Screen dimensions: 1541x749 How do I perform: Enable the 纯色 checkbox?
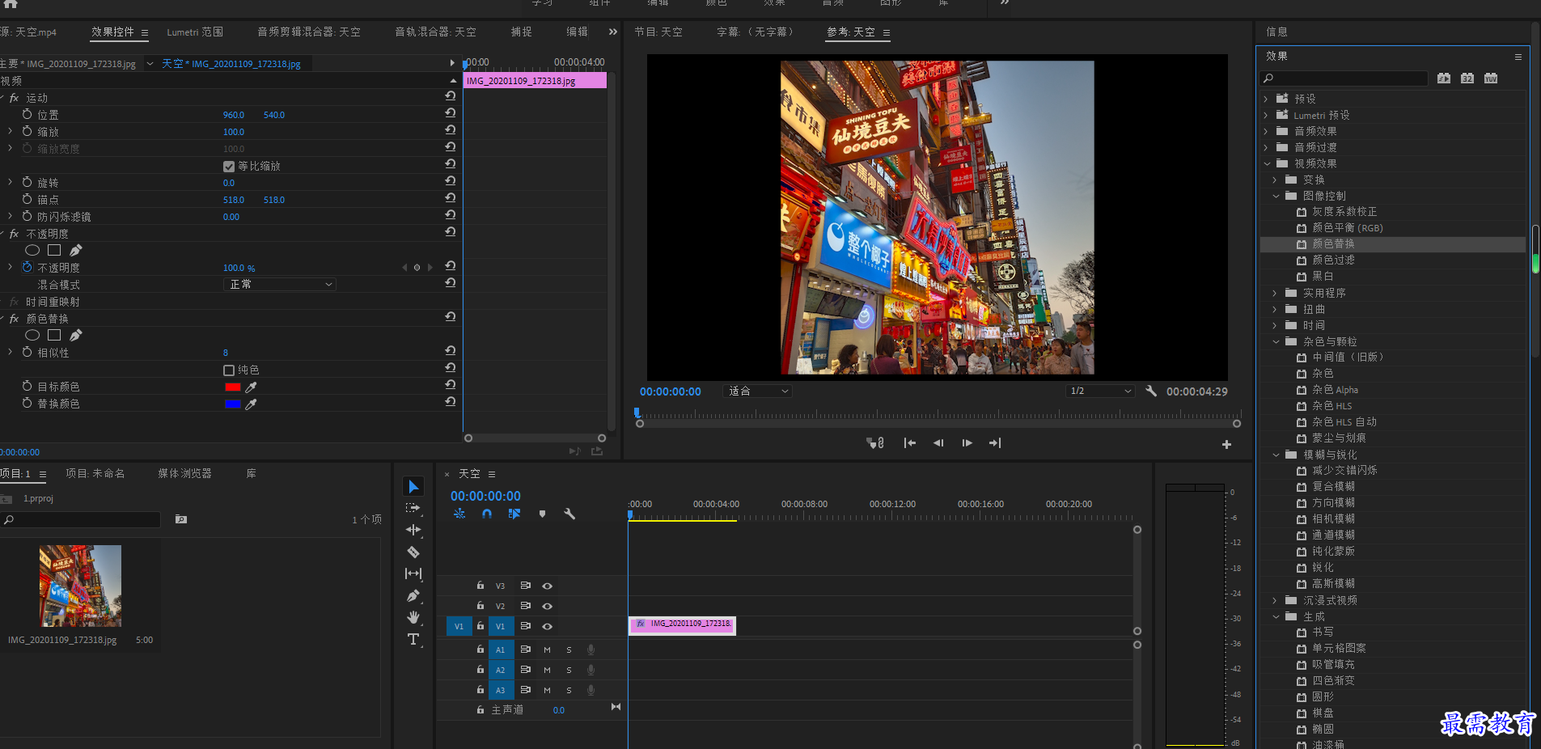coord(229,370)
